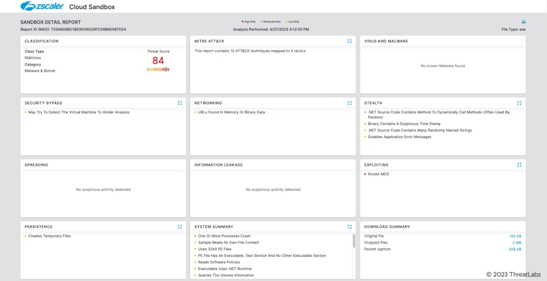Click the print report icon
The image size is (547, 281).
(x=523, y=22)
